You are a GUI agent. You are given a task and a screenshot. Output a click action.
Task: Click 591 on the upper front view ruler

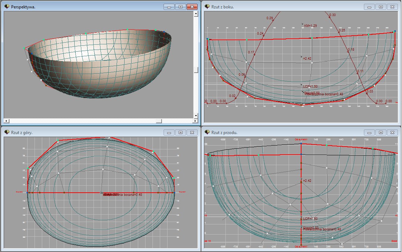click(x=354, y=140)
